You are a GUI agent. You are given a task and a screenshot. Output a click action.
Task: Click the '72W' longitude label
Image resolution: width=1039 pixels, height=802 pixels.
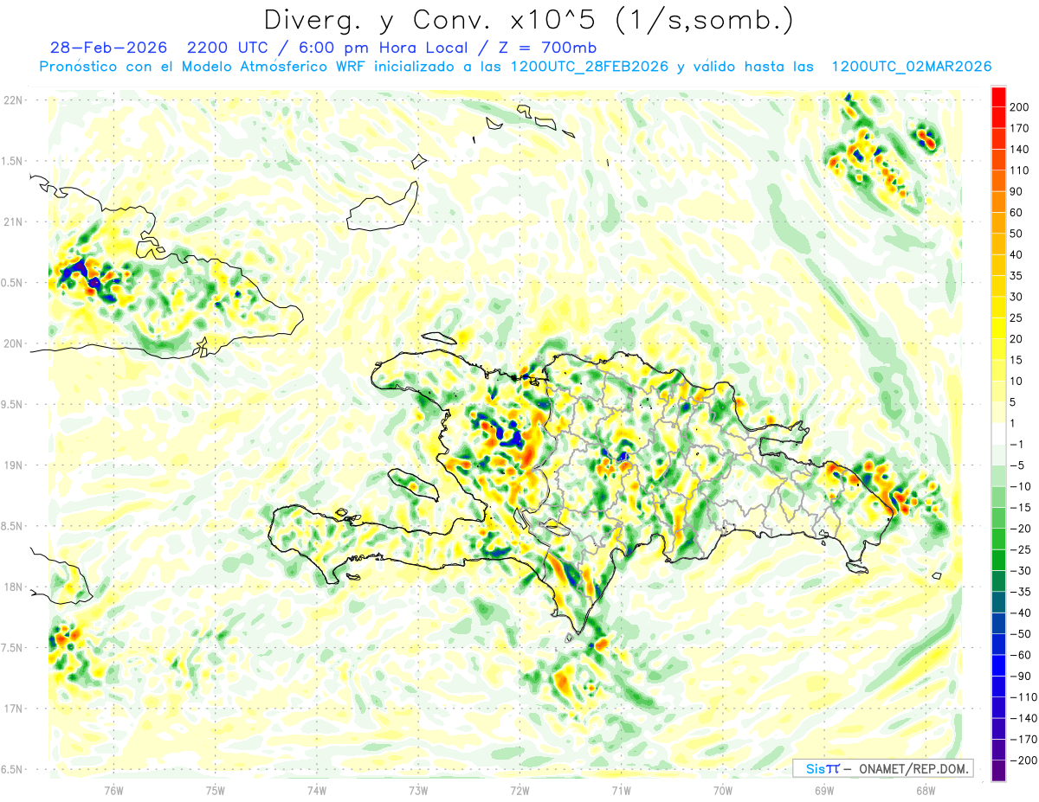click(x=519, y=790)
